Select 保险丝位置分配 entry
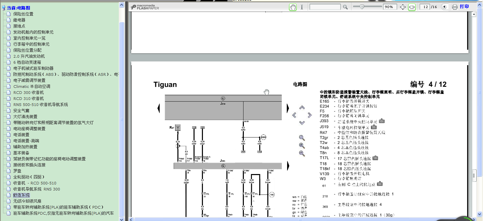 (27, 50)
